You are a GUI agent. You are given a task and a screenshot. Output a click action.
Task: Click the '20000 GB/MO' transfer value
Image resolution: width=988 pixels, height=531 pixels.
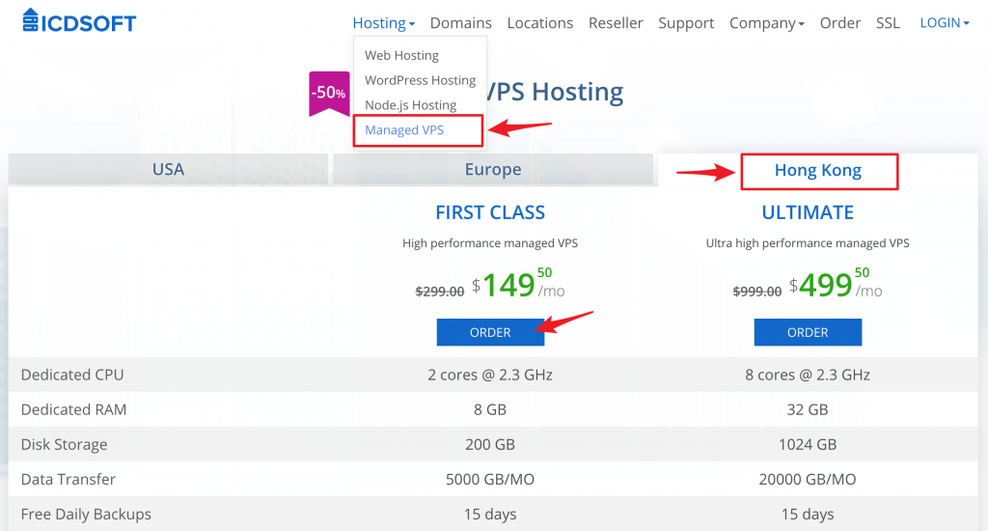(x=808, y=479)
